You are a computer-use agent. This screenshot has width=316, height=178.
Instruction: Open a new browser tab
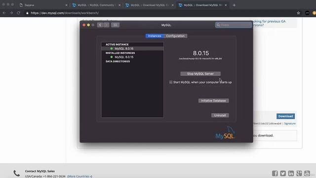[234, 5]
